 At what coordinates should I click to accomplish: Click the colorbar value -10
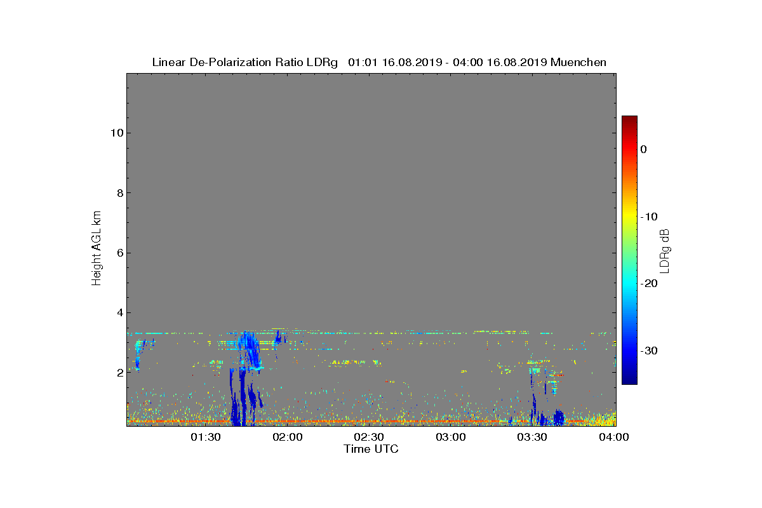pos(649,217)
